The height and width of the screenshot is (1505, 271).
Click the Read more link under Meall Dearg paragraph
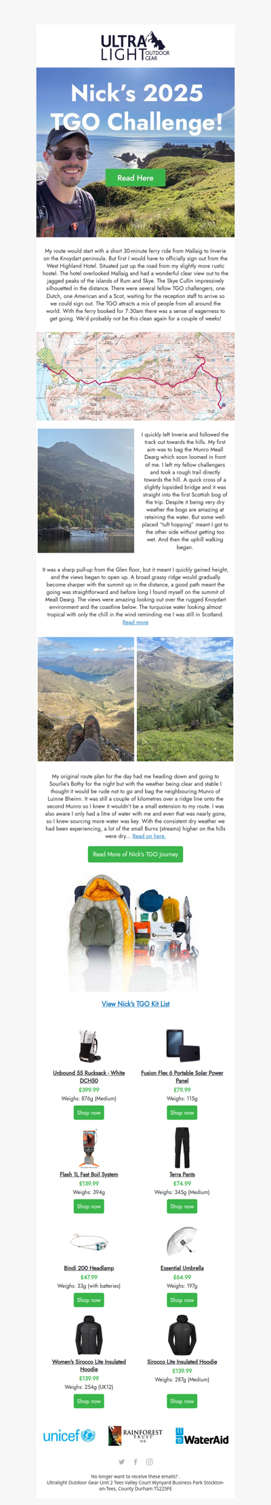[x=135, y=622]
